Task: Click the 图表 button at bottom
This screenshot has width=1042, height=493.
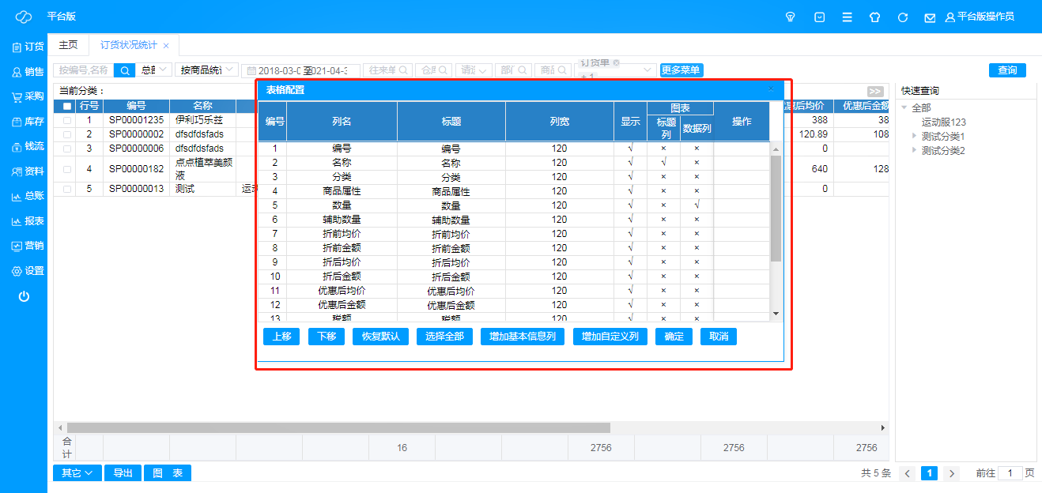Action: pyautogui.click(x=168, y=473)
